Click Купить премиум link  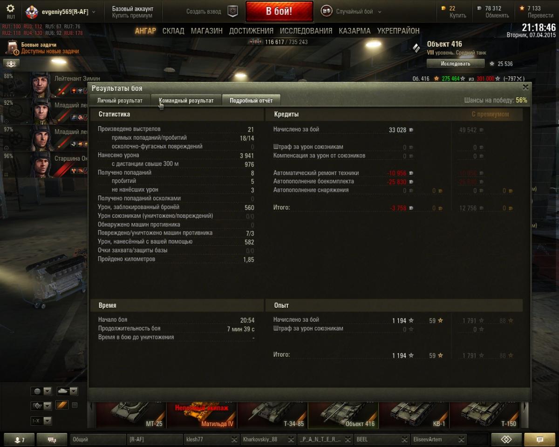point(132,15)
